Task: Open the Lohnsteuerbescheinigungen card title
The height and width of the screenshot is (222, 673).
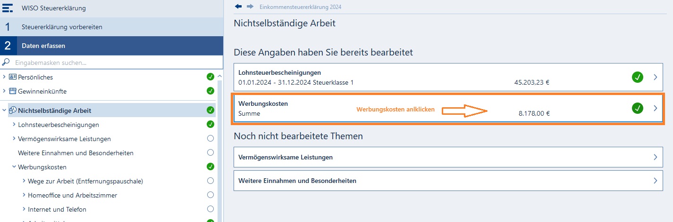Action: click(280, 72)
